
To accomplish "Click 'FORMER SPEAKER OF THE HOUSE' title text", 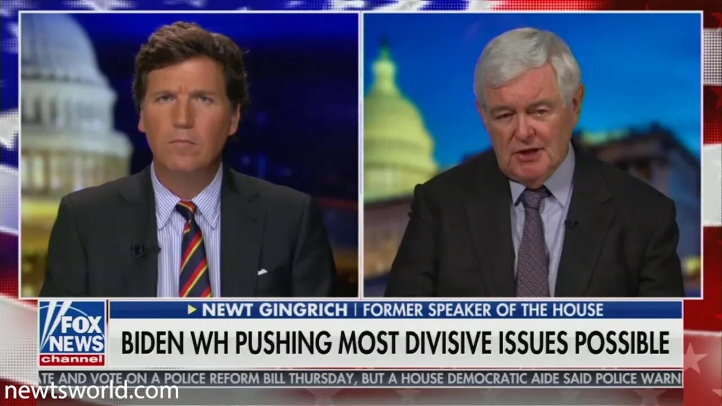I will (x=483, y=310).
